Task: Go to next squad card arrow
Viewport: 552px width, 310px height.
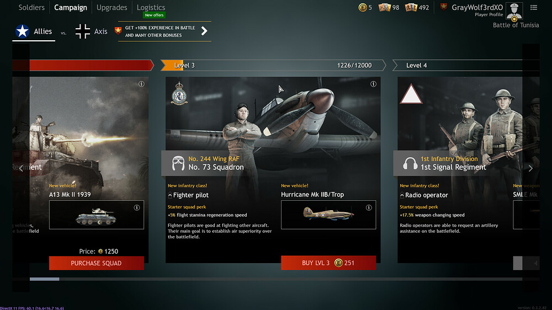Action: (530, 168)
